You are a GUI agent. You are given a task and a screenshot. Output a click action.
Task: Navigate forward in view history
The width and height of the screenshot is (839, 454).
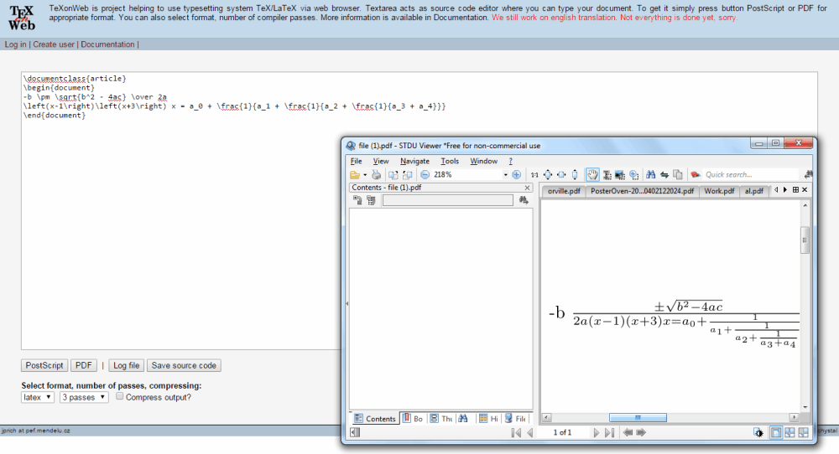click(641, 432)
